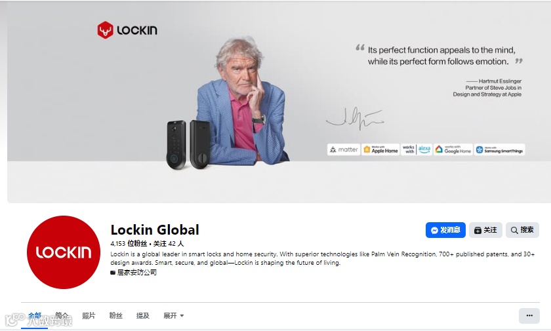View the 关注 42 人 following list
Viewport: 551px width, 331px height.
[x=169, y=244]
